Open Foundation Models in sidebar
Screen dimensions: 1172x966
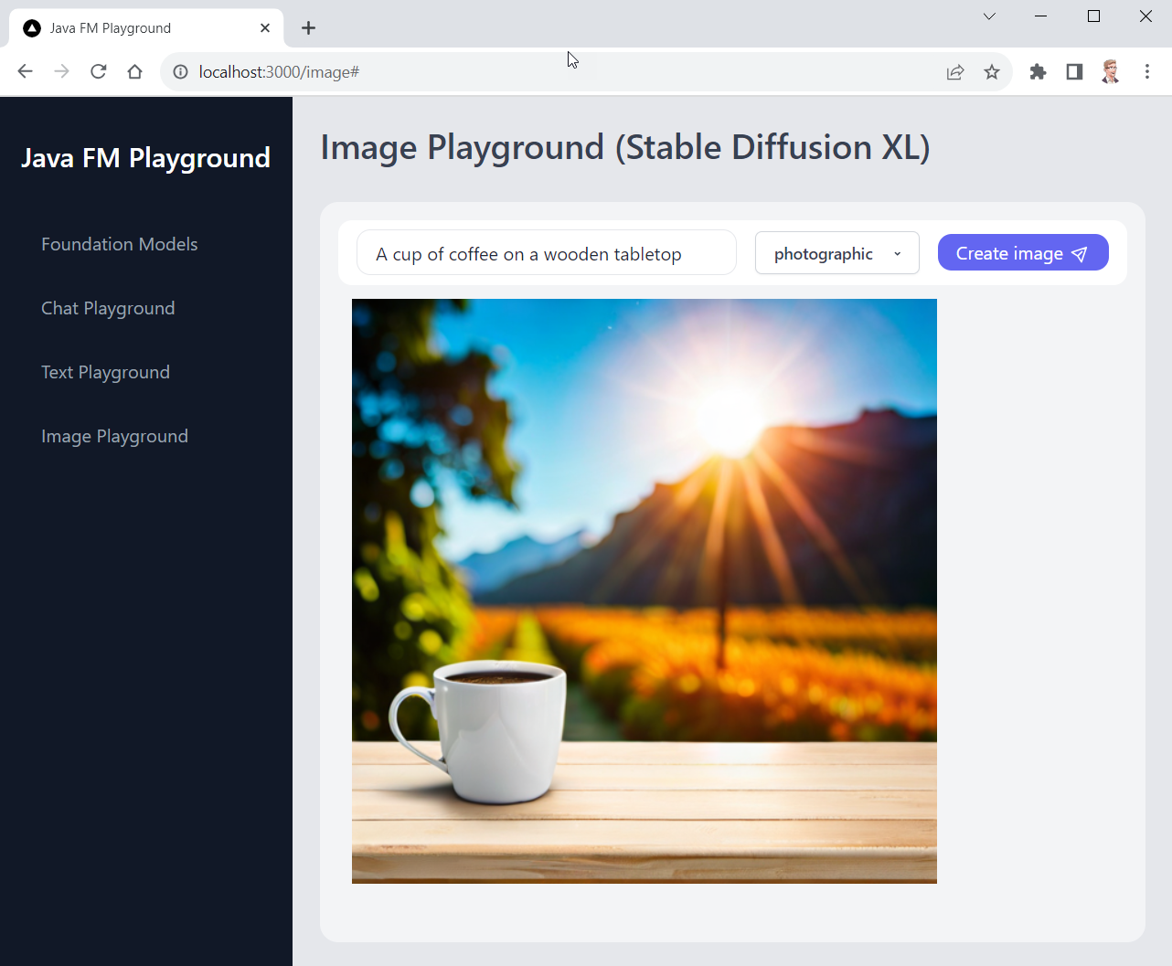pyautogui.click(x=120, y=244)
